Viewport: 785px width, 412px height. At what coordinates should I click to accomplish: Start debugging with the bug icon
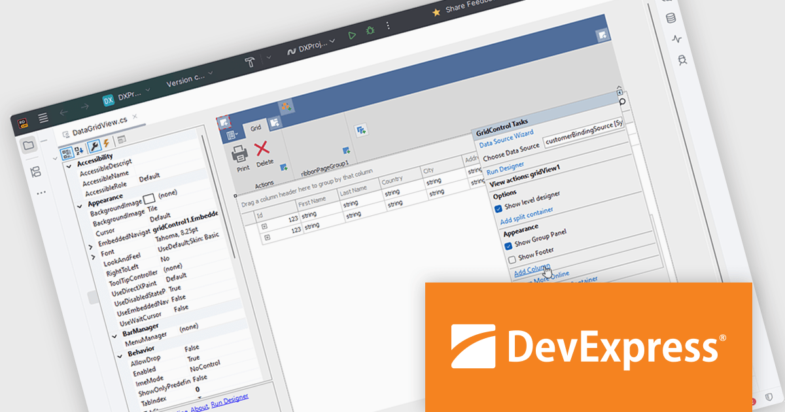[370, 30]
